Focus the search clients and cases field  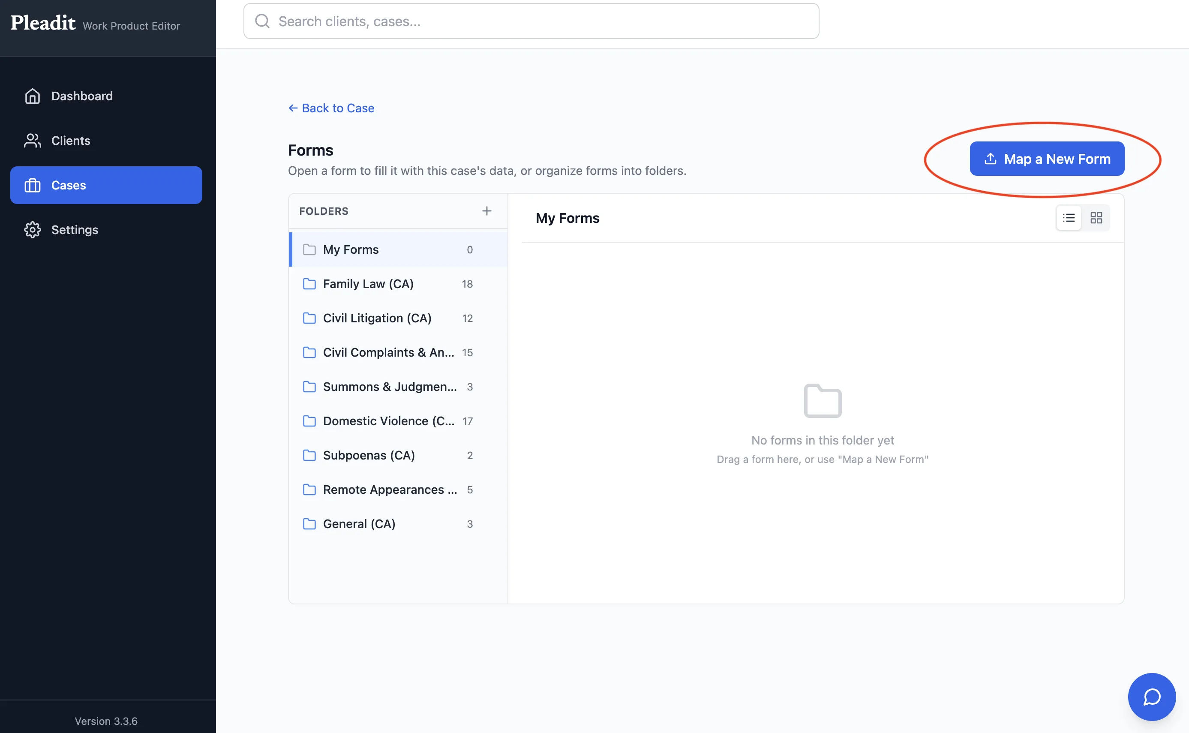coord(531,21)
